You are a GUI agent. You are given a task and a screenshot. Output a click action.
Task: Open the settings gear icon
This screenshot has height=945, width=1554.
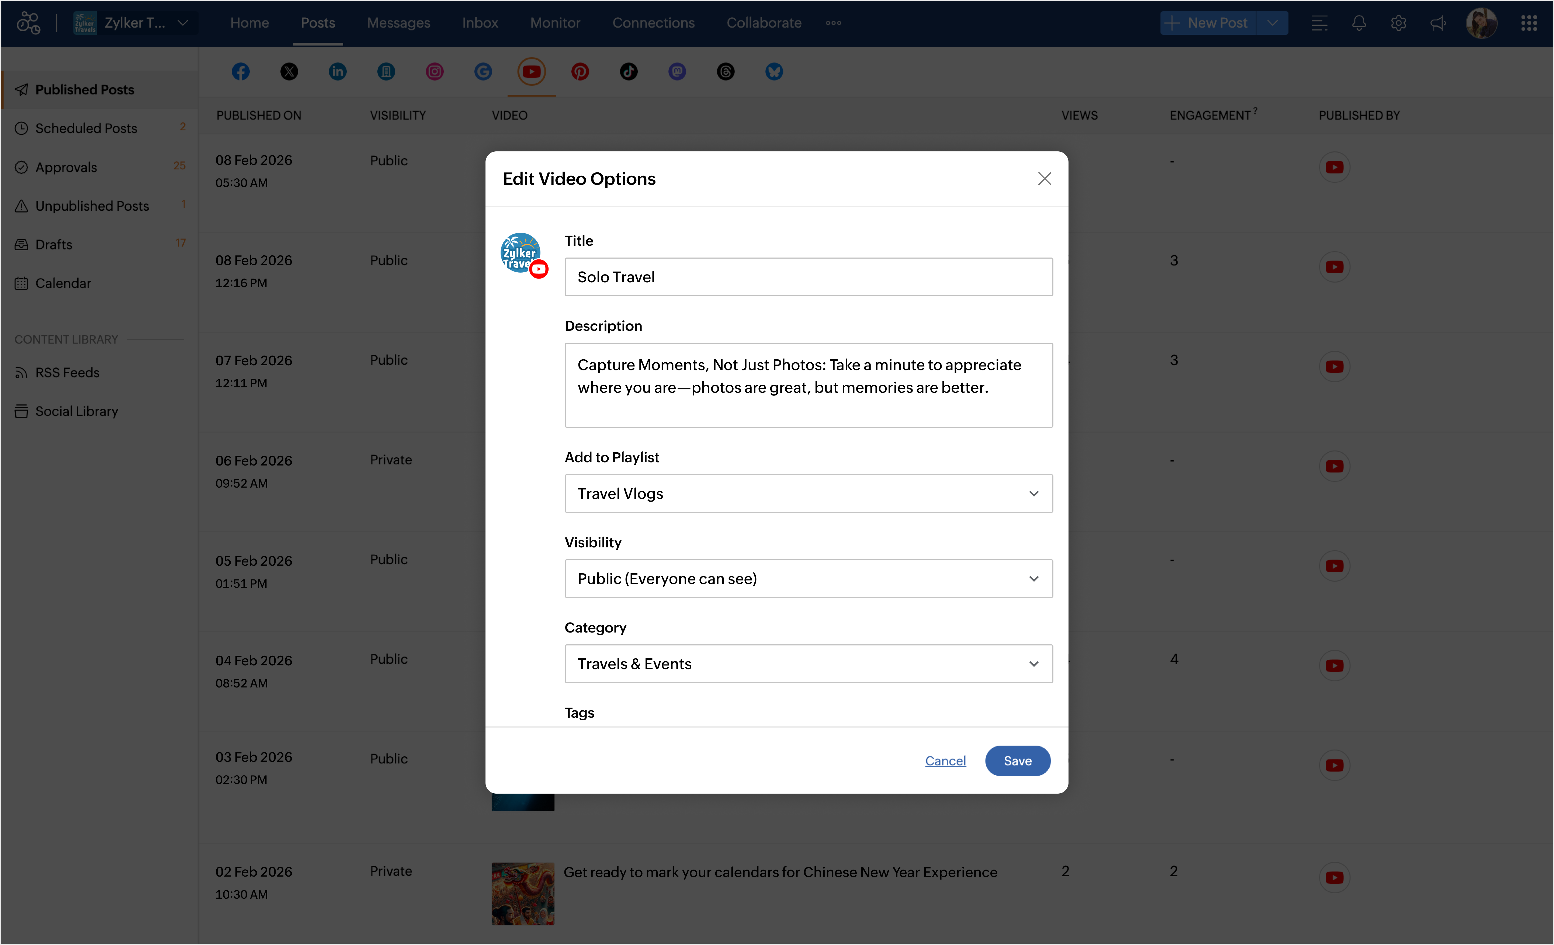(x=1398, y=23)
